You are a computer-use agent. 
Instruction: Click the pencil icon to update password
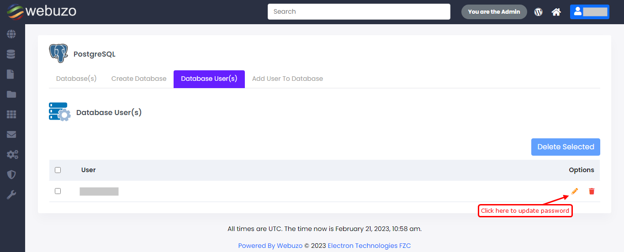pyautogui.click(x=575, y=191)
